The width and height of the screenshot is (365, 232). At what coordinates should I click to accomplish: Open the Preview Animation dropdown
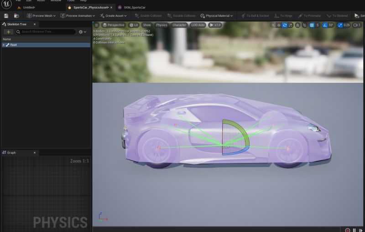click(x=78, y=16)
